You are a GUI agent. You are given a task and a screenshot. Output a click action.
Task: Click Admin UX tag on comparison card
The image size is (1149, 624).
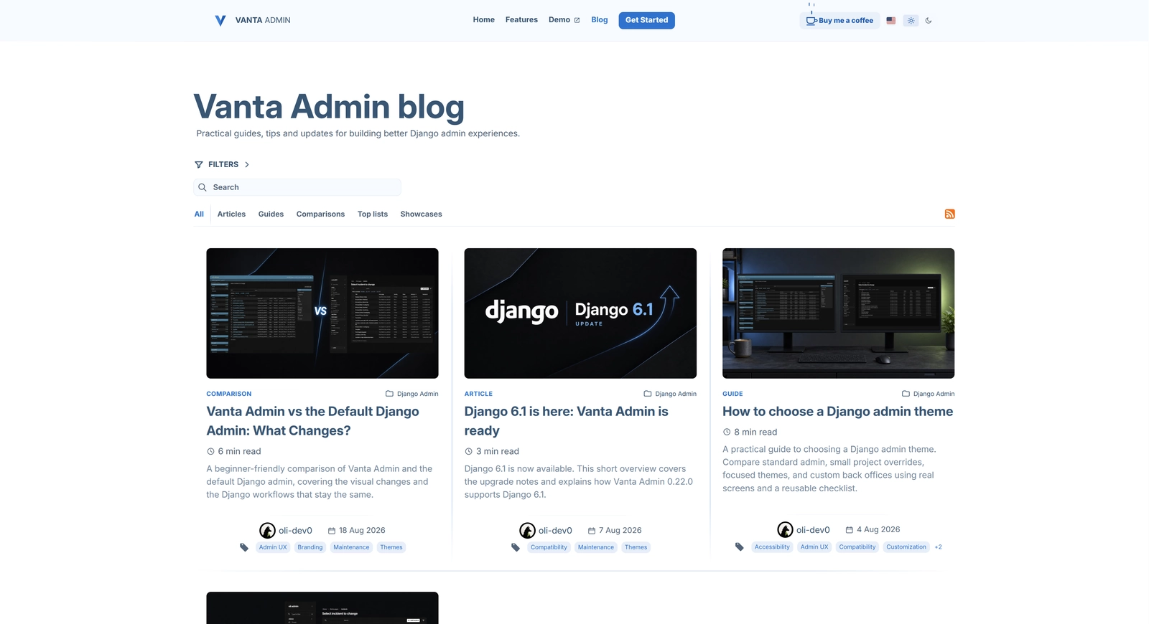(x=273, y=547)
